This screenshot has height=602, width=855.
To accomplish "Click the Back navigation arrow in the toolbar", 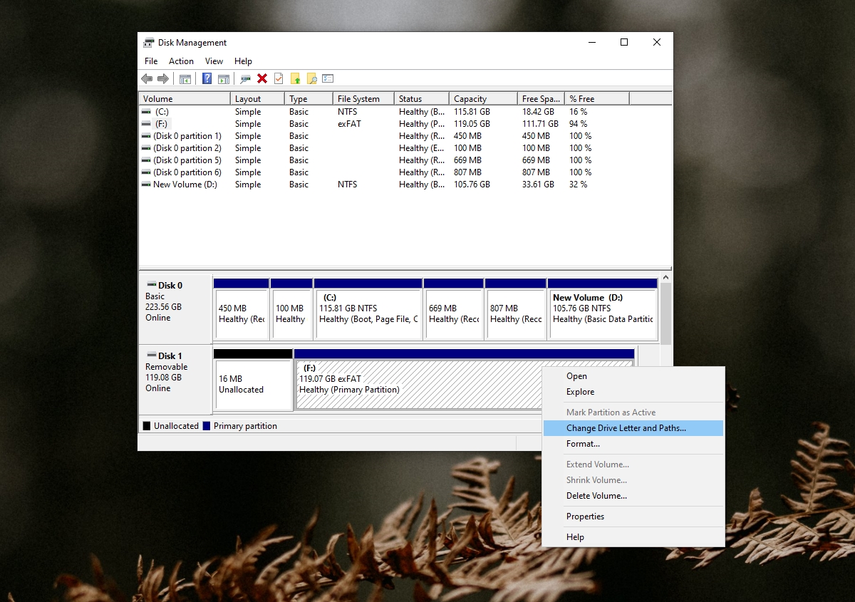I will (x=147, y=78).
